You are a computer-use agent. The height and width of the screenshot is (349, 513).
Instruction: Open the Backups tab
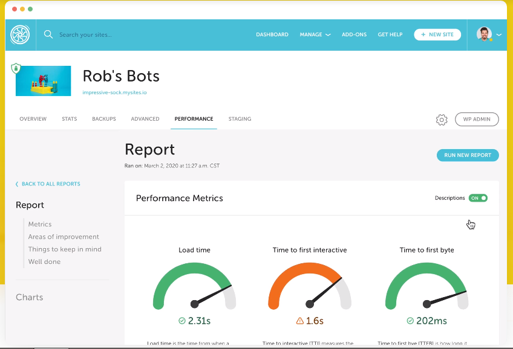pyautogui.click(x=104, y=119)
